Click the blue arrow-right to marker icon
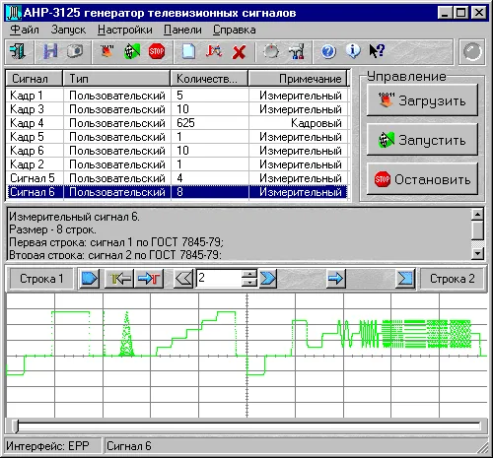This screenshot has width=493, height=458. tap(149, 279)
